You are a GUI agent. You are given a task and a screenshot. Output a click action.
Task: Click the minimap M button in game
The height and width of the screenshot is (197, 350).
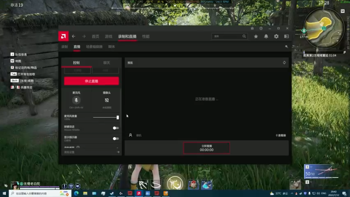[343, 11]
